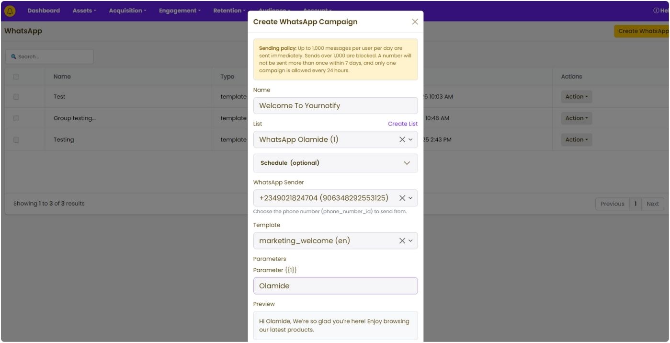Screen dimensions: 670x343
Task: Open Action dropdown for the Testing row
Action: (x=576, y=140)
